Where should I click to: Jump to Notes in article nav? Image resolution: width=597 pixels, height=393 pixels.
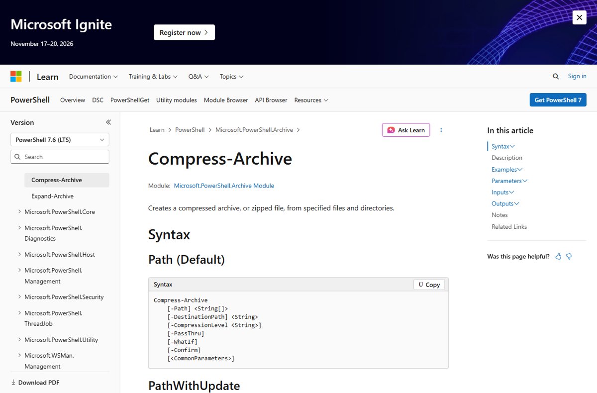(x=499, y=215)
